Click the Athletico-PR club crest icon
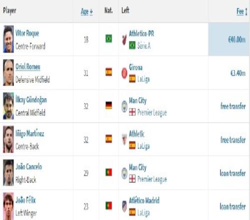 click(124, 40)
